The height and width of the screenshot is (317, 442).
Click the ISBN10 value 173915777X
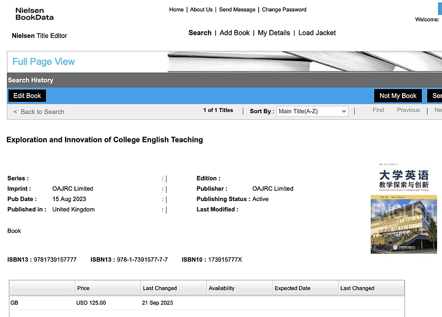tap(225, 260)
